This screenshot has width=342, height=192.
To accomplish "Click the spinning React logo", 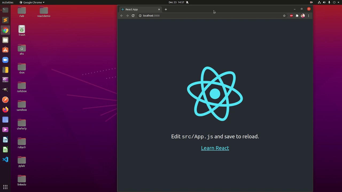I will point(215,94).
